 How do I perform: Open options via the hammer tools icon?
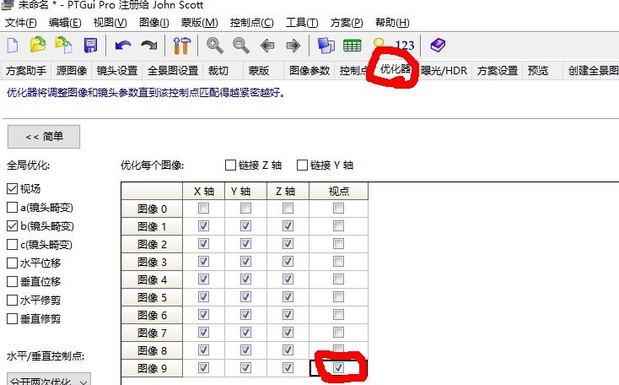tap(182, 46)
